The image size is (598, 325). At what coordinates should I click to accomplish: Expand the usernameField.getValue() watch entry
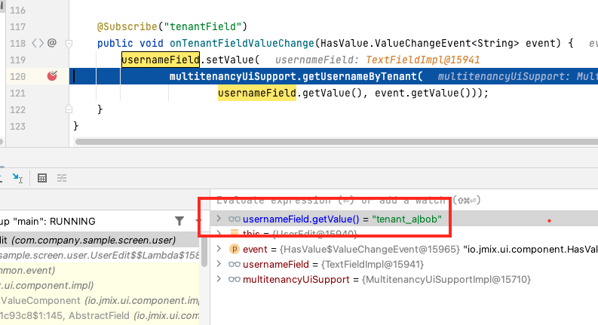click(219, 219)
